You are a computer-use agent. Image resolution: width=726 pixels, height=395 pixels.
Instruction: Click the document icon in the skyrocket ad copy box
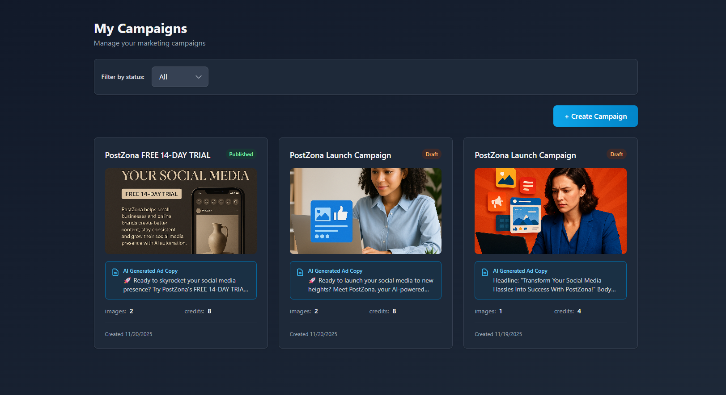click(115, 272)
